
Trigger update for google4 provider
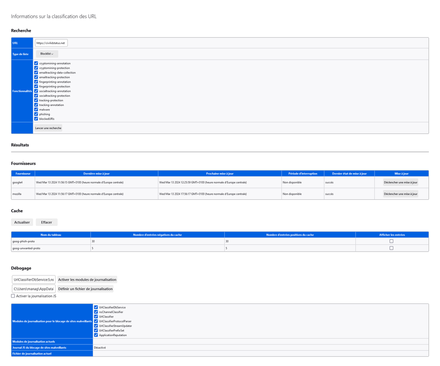pyautogui.click(x=400, y=182)
